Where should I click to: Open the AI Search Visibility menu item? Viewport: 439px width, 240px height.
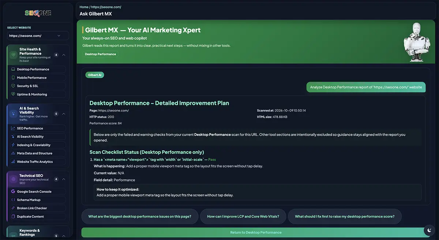coord(38,136)
